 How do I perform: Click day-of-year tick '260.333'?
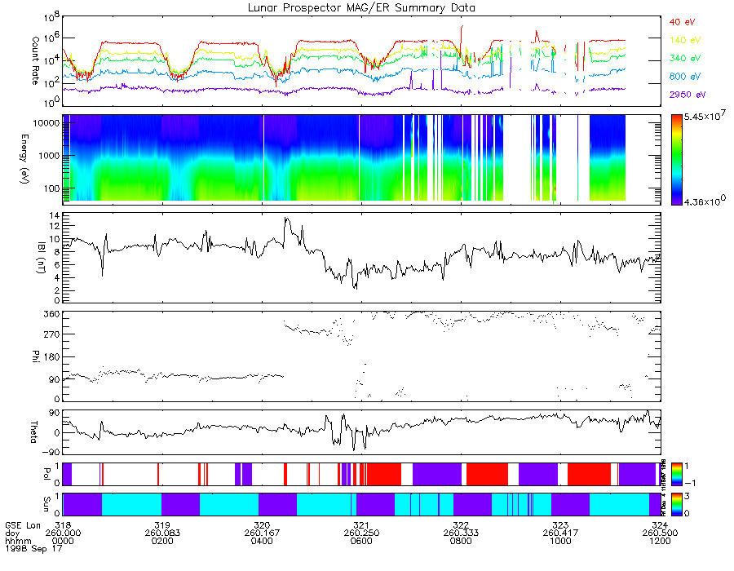click(461, 533)
